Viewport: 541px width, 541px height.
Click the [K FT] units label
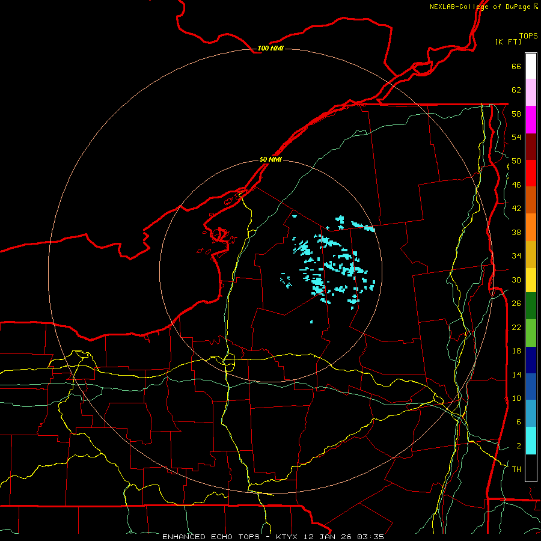pos(508,42)
